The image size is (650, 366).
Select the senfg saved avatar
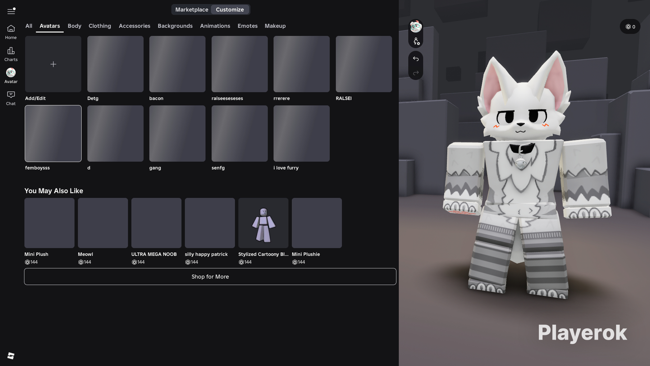tap(239, 134)
